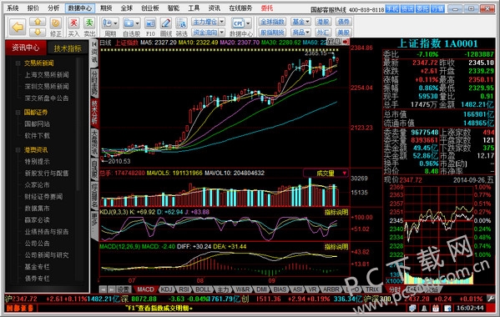The height and width of the screenshot is (317, 500).
Task: Collapse the 交易所新闻 tree node
Action: click(x=18, y=63)
